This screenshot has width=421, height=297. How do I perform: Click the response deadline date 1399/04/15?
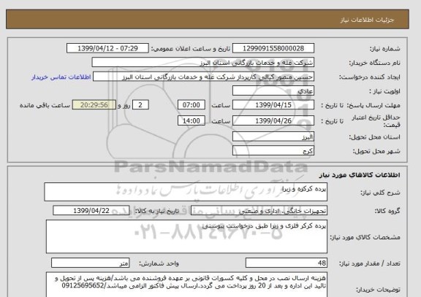[x=273, y=105]
